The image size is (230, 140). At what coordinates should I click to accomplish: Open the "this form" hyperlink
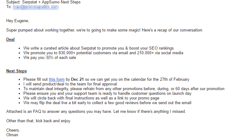(57, 80)
